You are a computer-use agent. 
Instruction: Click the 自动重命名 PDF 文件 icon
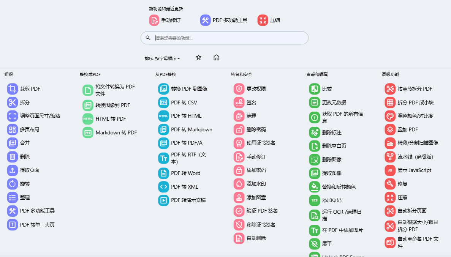[x=390, y=242]
